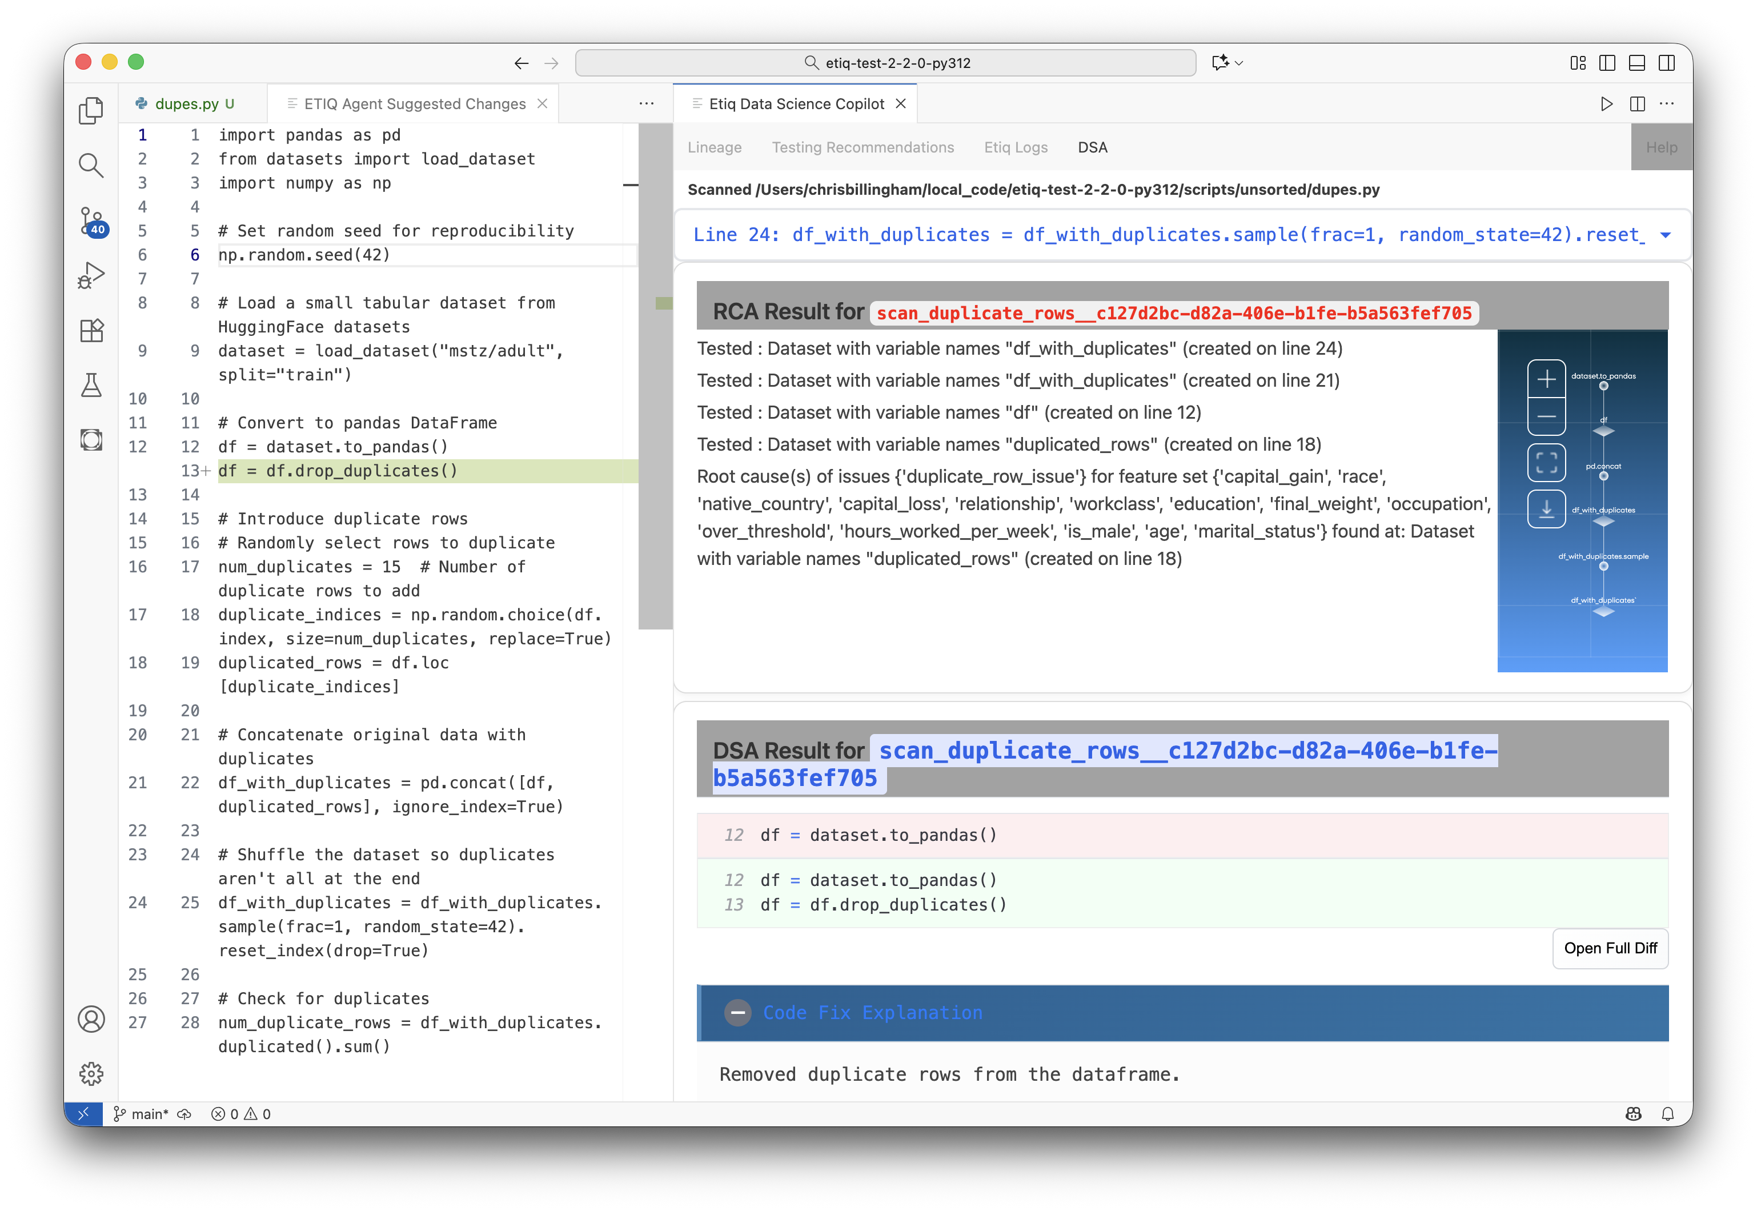Open the Explorer view in activity bar
1757x1211 pixels.
coord(91,111)
